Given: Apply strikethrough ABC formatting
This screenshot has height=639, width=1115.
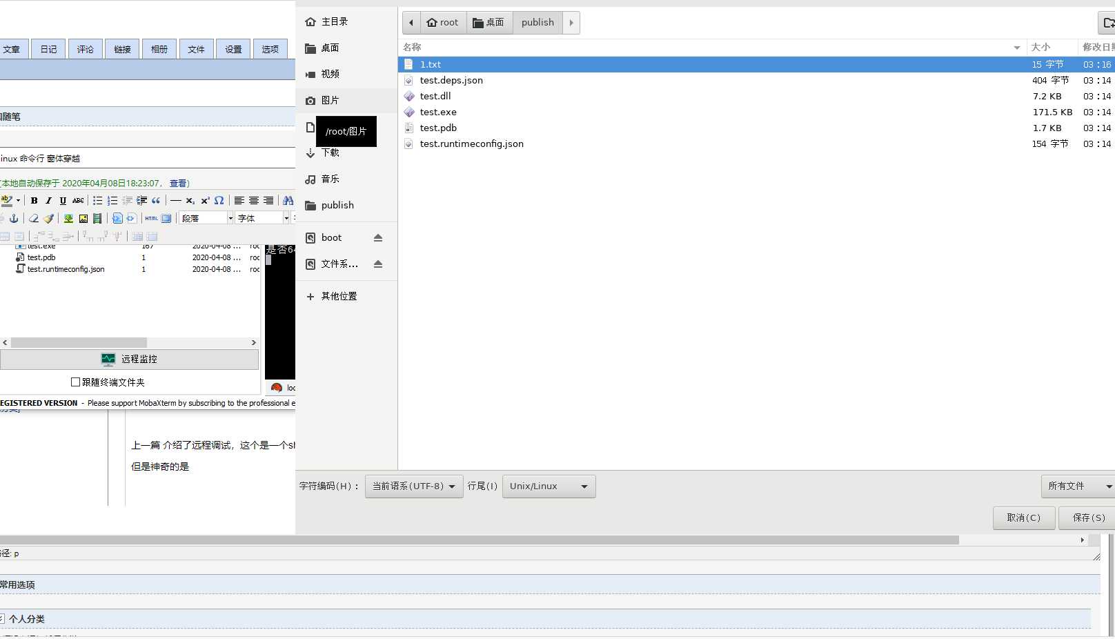Looking at the screenshot, I should click(x=78, y=201).
